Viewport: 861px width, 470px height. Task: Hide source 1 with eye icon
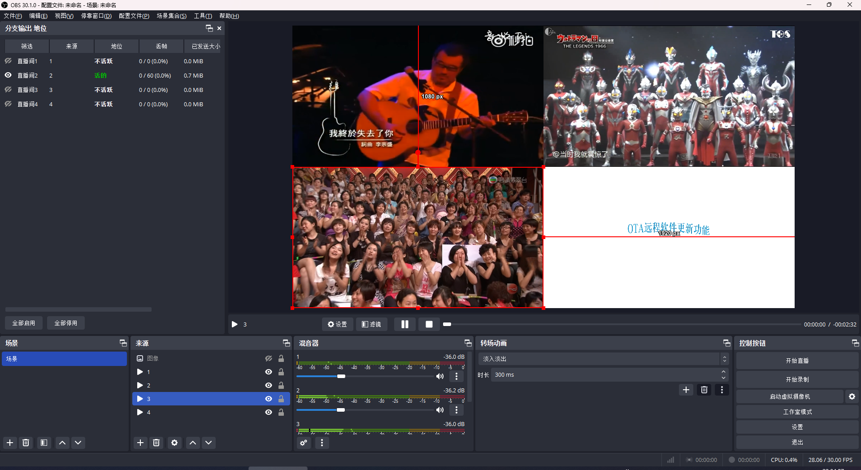[269, 372]
